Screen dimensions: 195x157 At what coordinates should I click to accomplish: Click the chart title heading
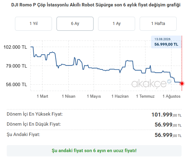point(96,5)
